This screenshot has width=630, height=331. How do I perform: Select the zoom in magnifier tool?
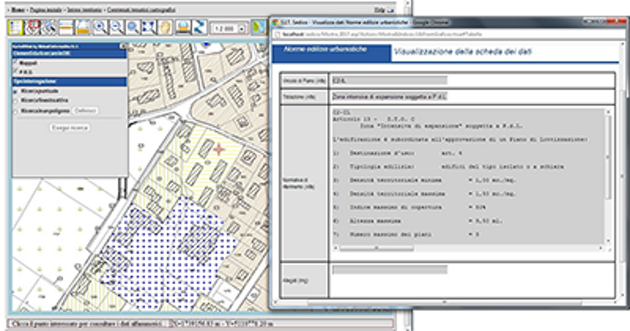[x=100, y=27]
